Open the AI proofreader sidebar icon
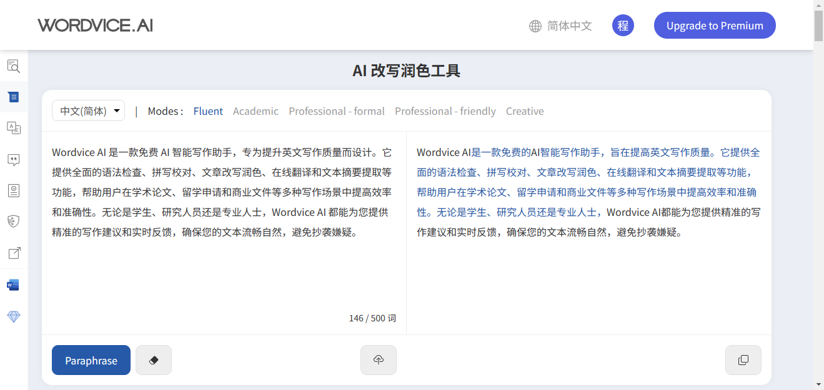The image size is (824, 390). pos(14,66)
